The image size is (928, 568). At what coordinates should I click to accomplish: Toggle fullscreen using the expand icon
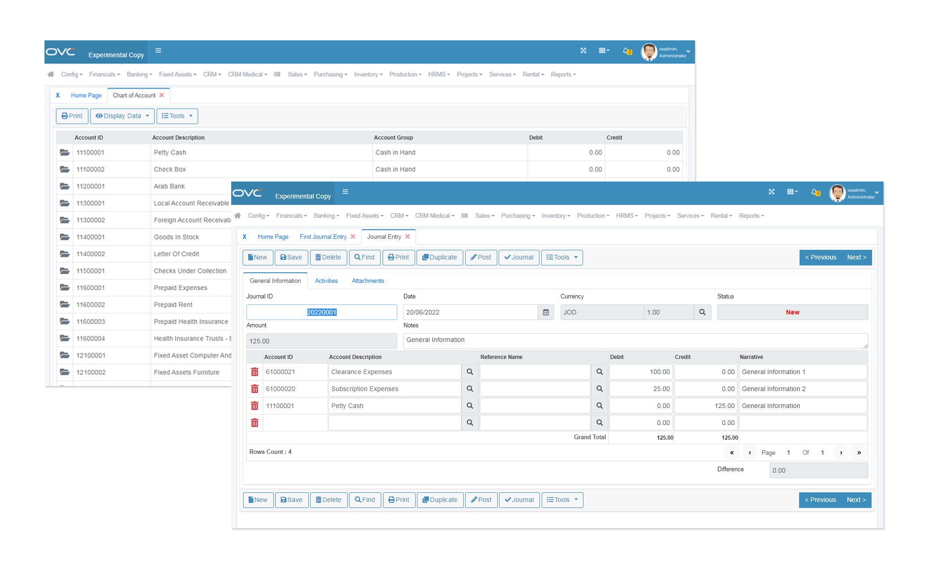pyautogui.click(x=772, y=192)
